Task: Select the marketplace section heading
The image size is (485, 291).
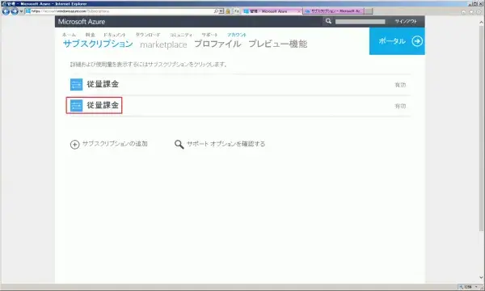Action: click(163, 44)
